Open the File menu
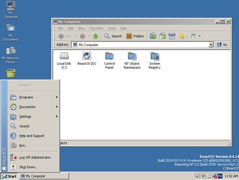Screen dimensions: 239x180 [x=61, y=28]
